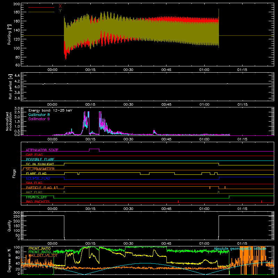Click '01:00' tick under Flags plot
The width and height of the screenshot is (278, 278).
pyautogui.click(x=204, y=209)
